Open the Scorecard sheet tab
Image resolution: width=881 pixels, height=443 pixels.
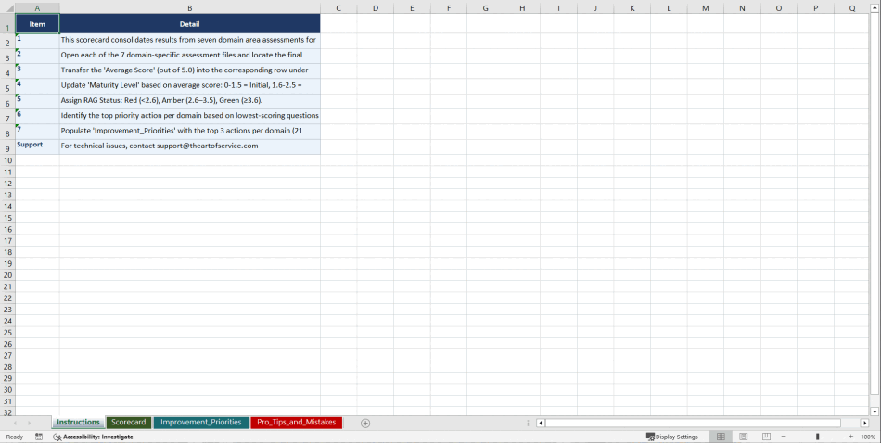128,423
